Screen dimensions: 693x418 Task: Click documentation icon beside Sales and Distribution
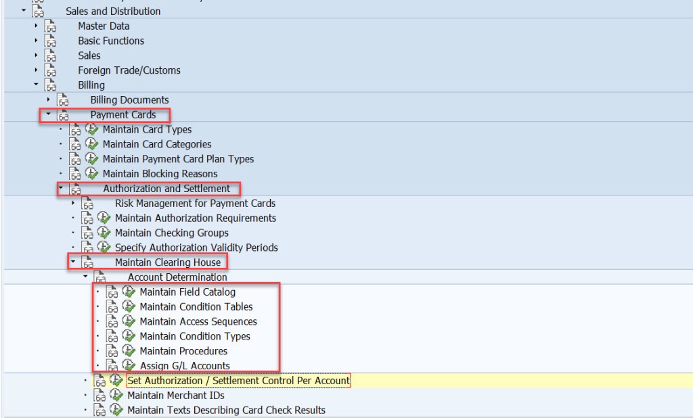(37, 10)
